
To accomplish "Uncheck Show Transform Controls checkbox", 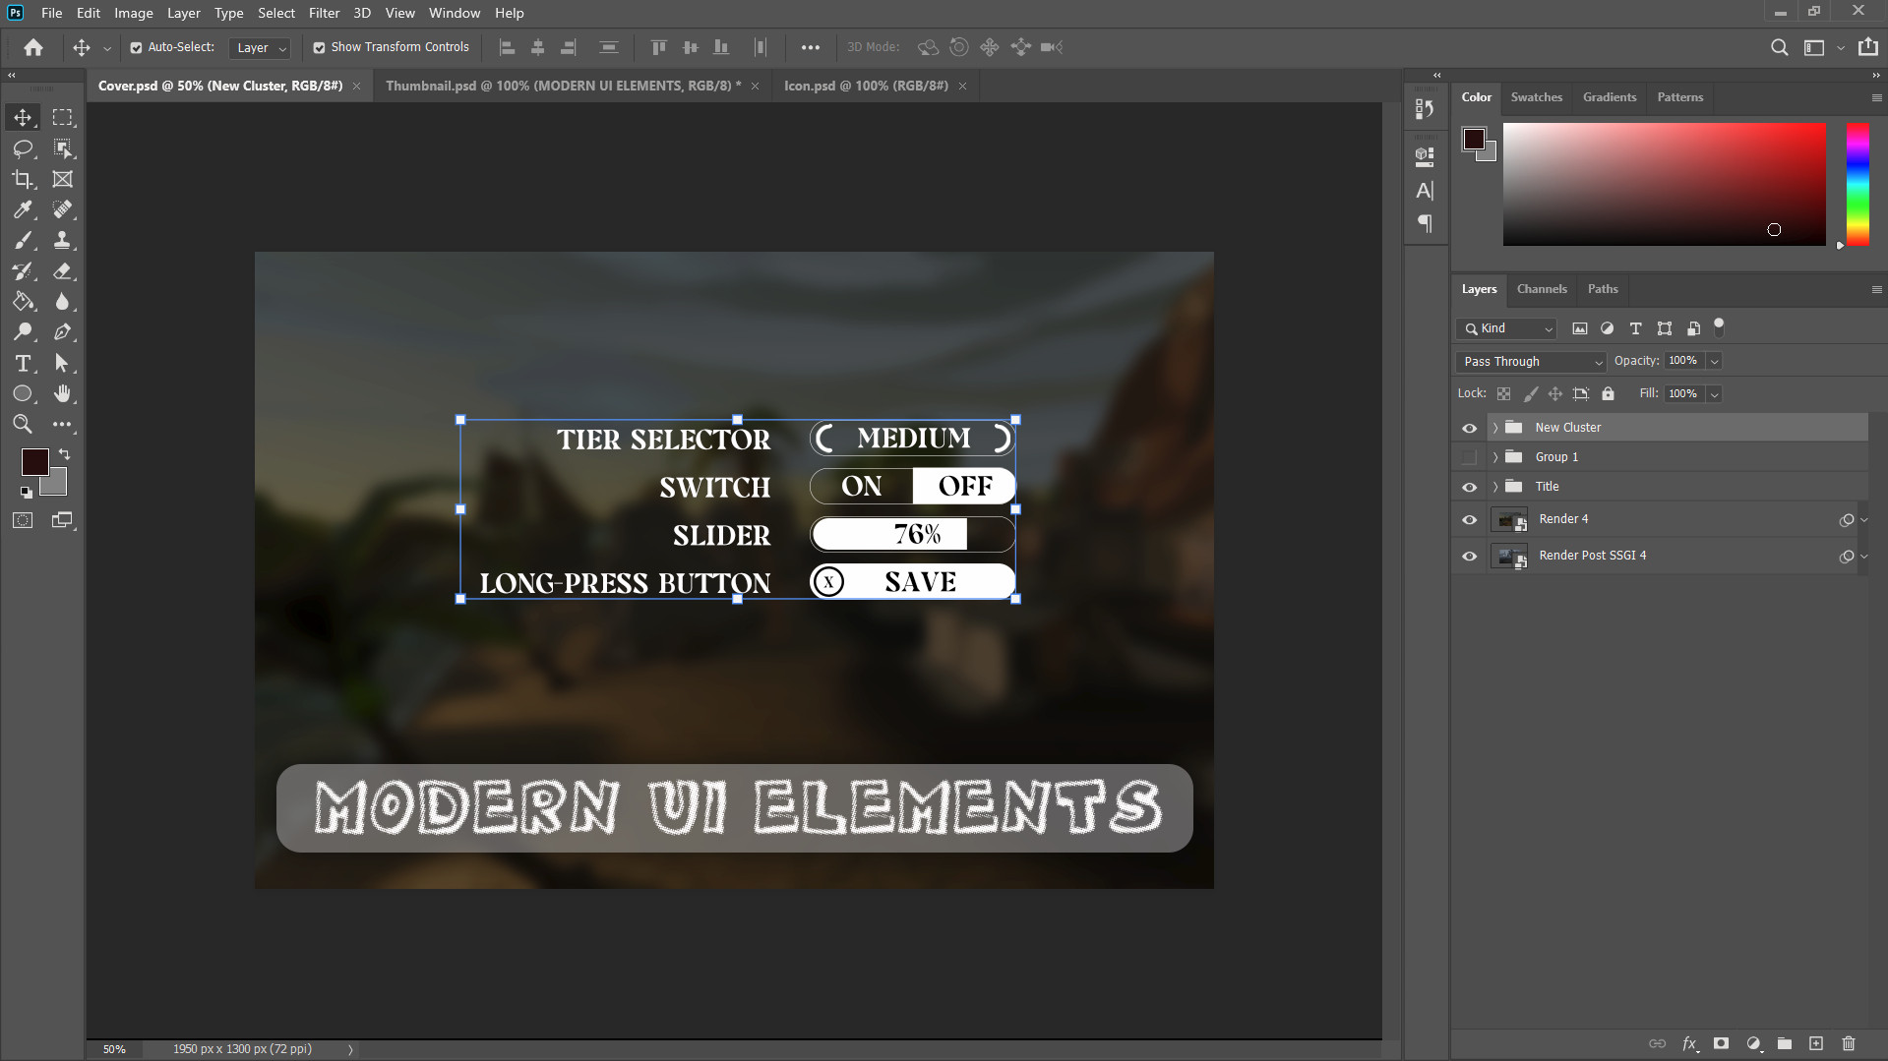I will click(319, 47).
